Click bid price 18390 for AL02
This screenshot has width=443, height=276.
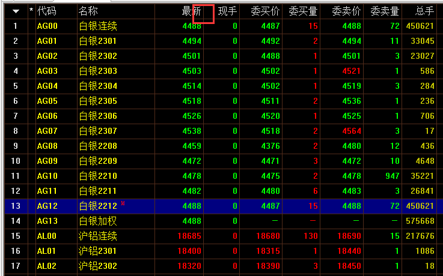click(268, 266)
